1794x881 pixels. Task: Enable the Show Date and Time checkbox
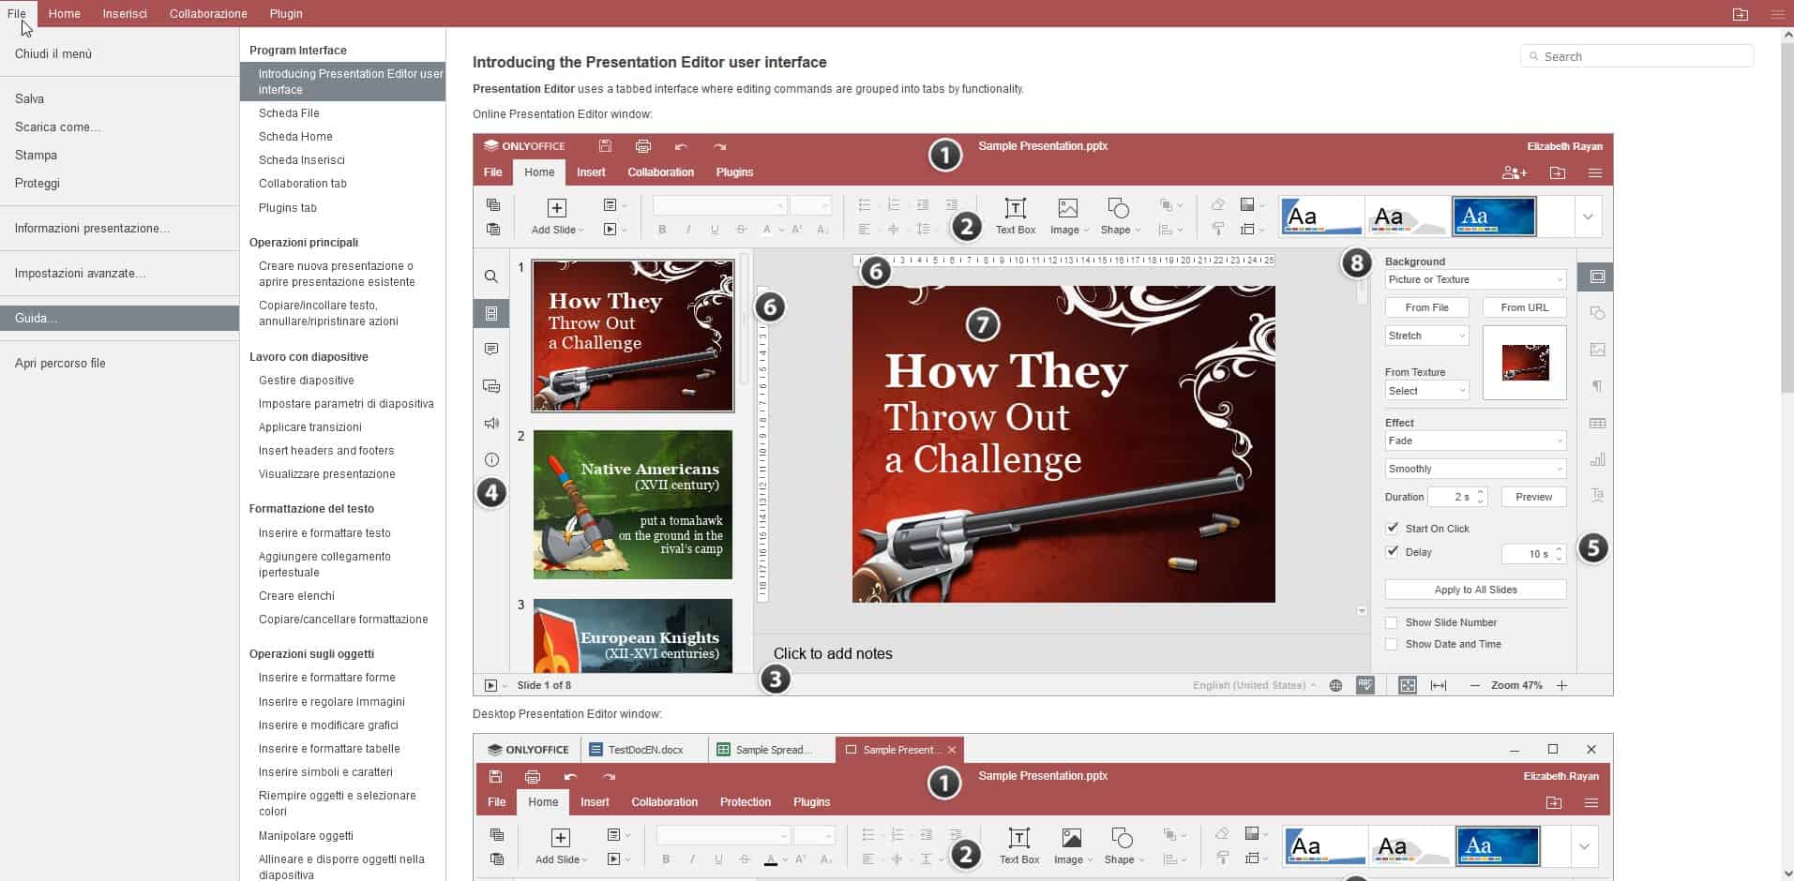(1392, 644)
